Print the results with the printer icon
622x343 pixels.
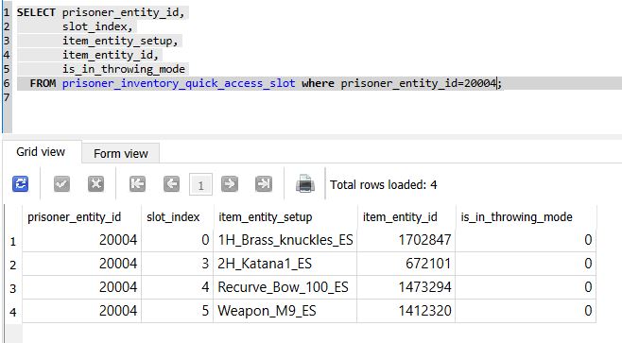tap(305, 184)
